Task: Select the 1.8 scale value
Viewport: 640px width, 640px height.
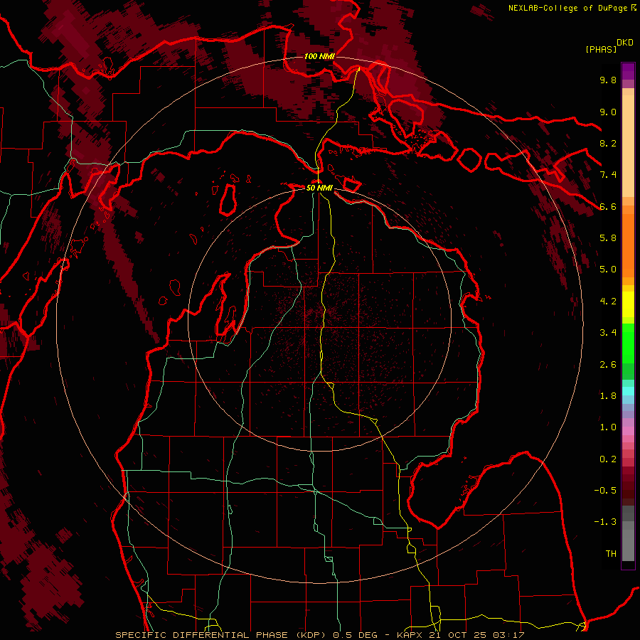Action: [608, 396]
